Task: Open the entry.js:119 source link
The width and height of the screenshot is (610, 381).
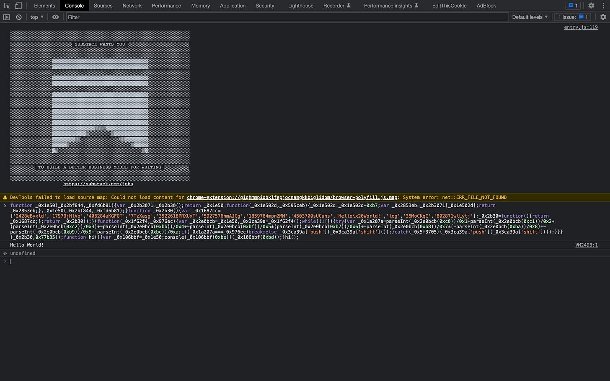Action: coord(580,27)
